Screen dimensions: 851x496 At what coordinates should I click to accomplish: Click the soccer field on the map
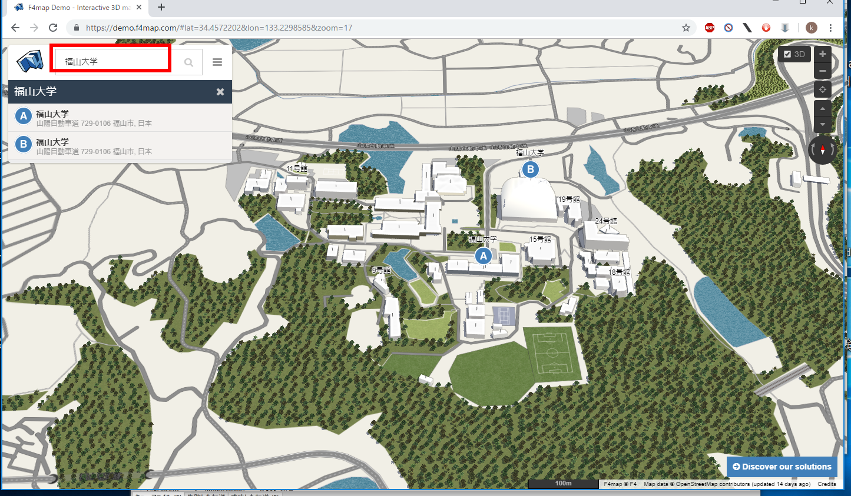coord(552,353)
